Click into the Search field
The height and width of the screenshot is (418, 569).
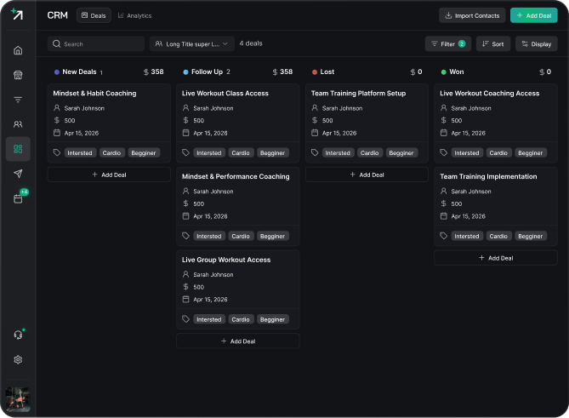96,44
